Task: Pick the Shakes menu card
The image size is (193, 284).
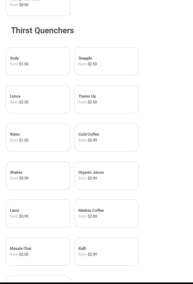Action: 38,175
